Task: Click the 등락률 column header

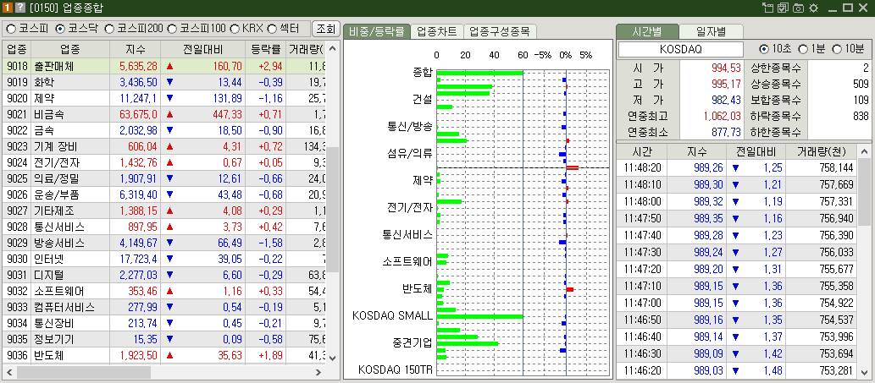Action: click(x=265, y=49)
